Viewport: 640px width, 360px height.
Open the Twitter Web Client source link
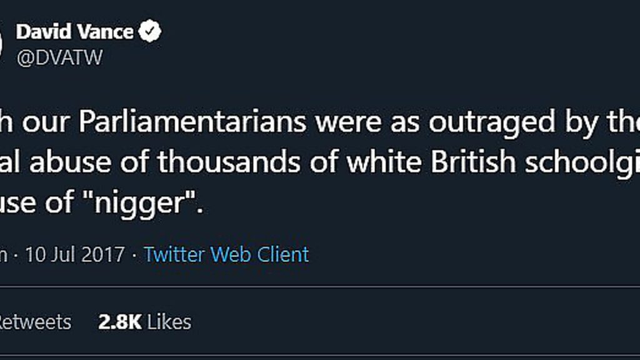(226, 255)
